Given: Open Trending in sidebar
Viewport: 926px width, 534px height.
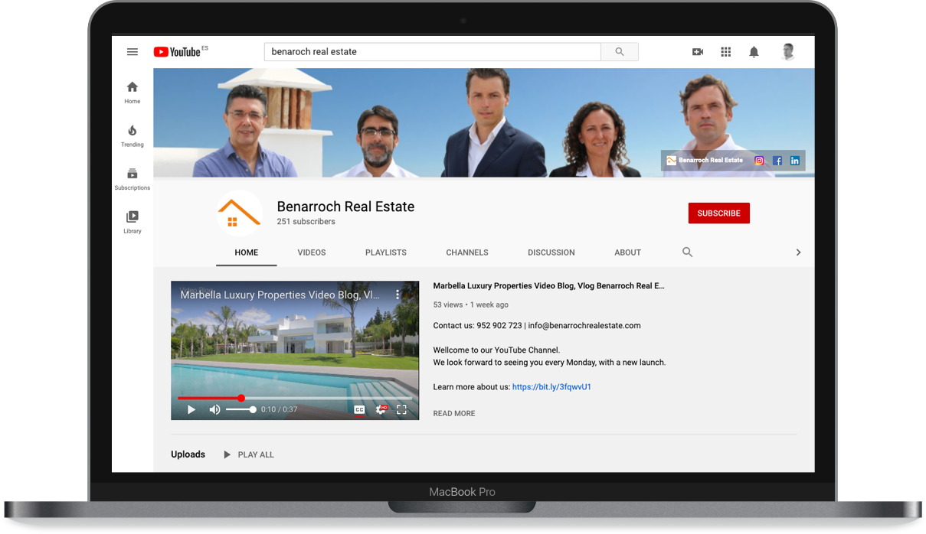Looking at the screenshot, I should pyautogui.click(x=133, y=136).
